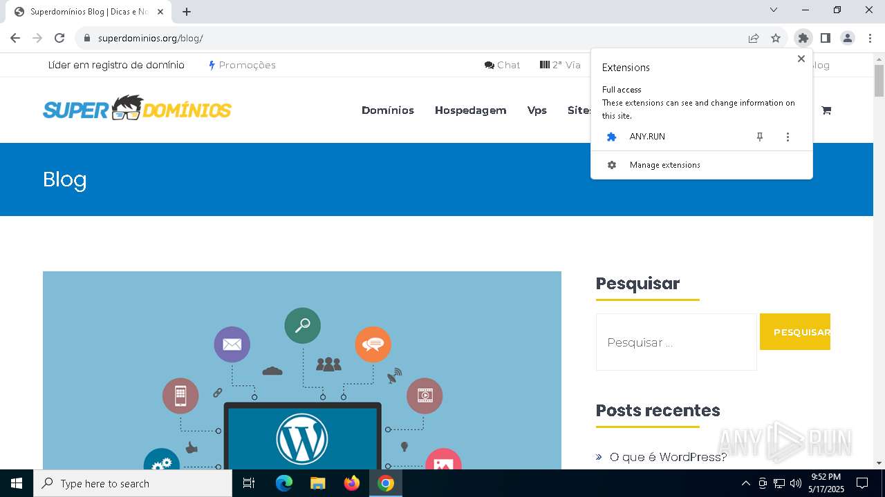Screen dimensions: 885x497
Task: Open post 'O que é WordPress?'
Action: point(668,457)
